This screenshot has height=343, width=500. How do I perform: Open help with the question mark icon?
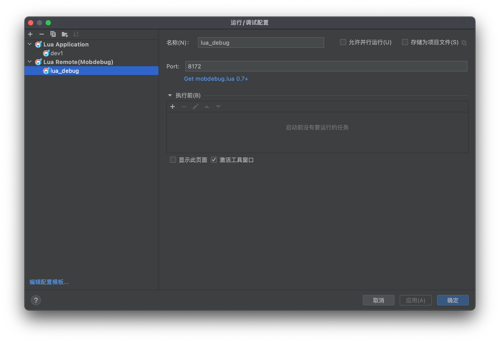pos(36,300)
